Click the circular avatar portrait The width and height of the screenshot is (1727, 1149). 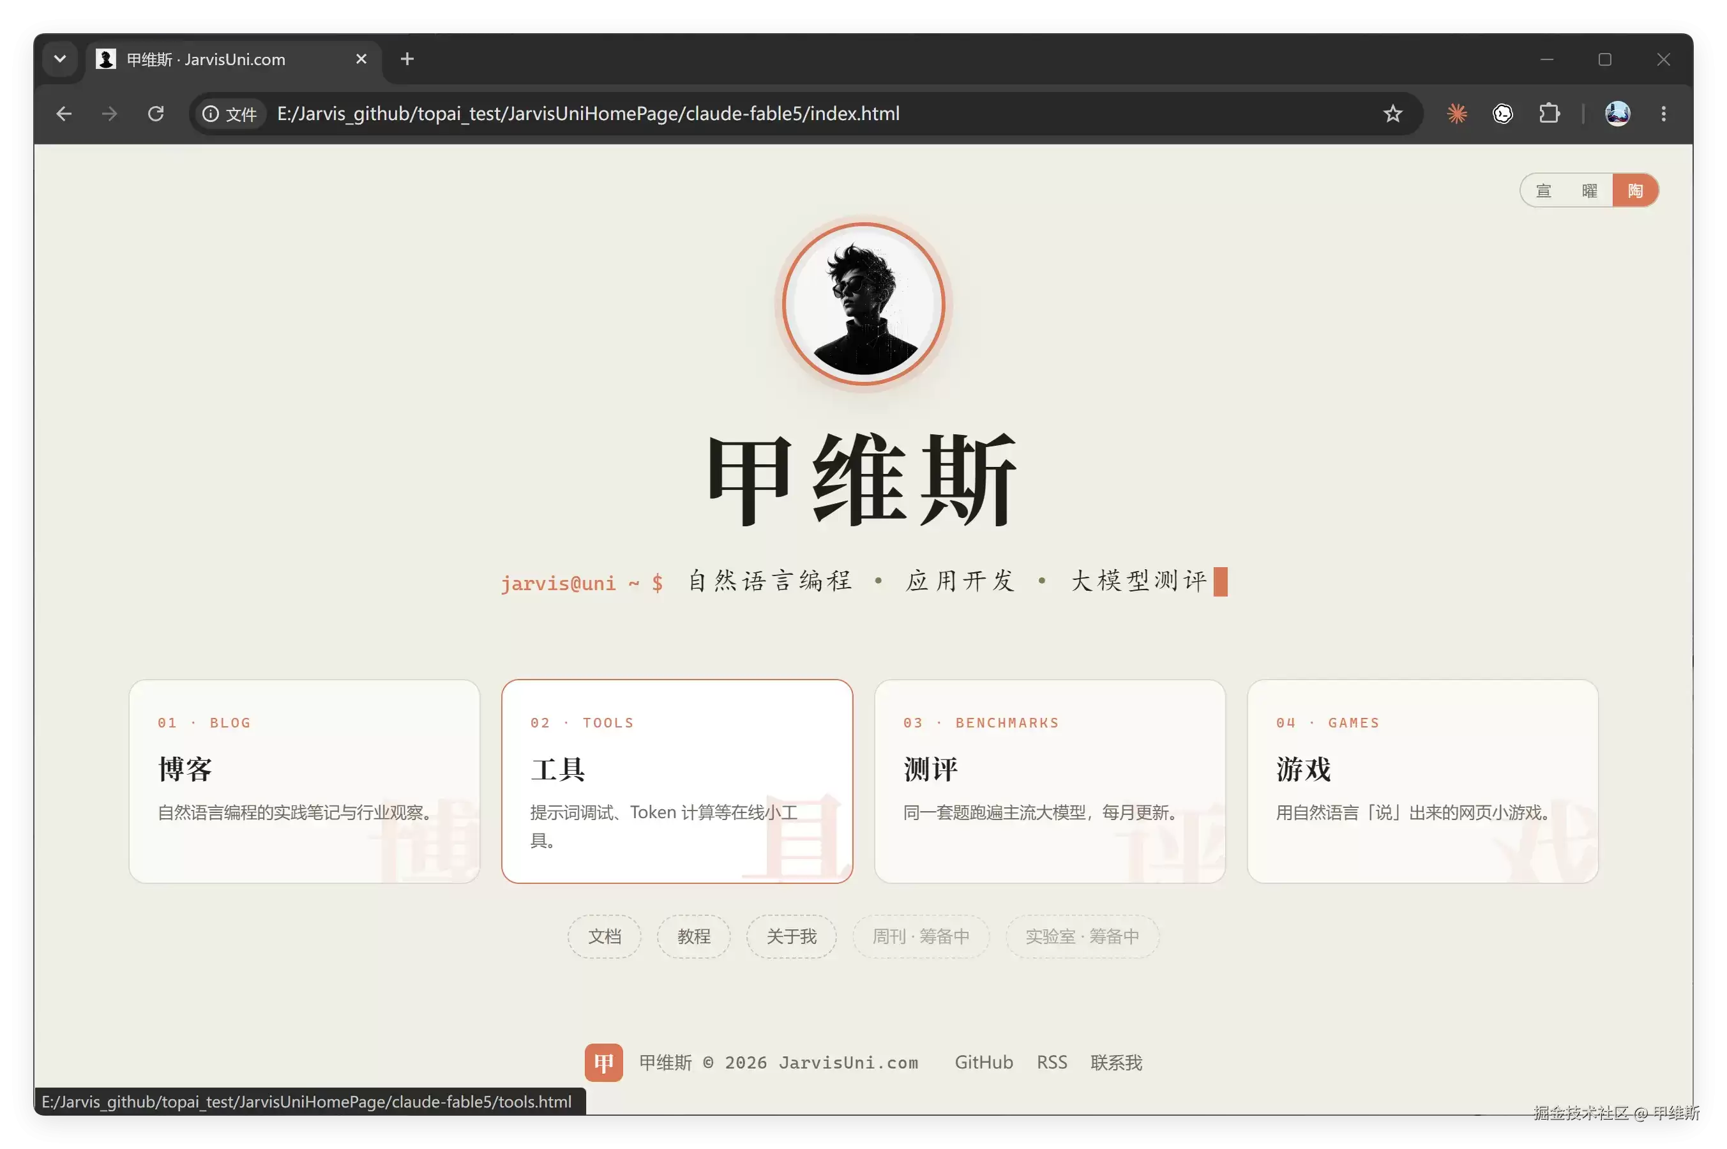click(x=863, y=304)
